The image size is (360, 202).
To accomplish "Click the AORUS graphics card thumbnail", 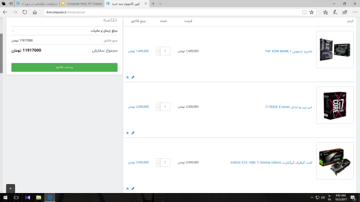I will click(335, 161).
